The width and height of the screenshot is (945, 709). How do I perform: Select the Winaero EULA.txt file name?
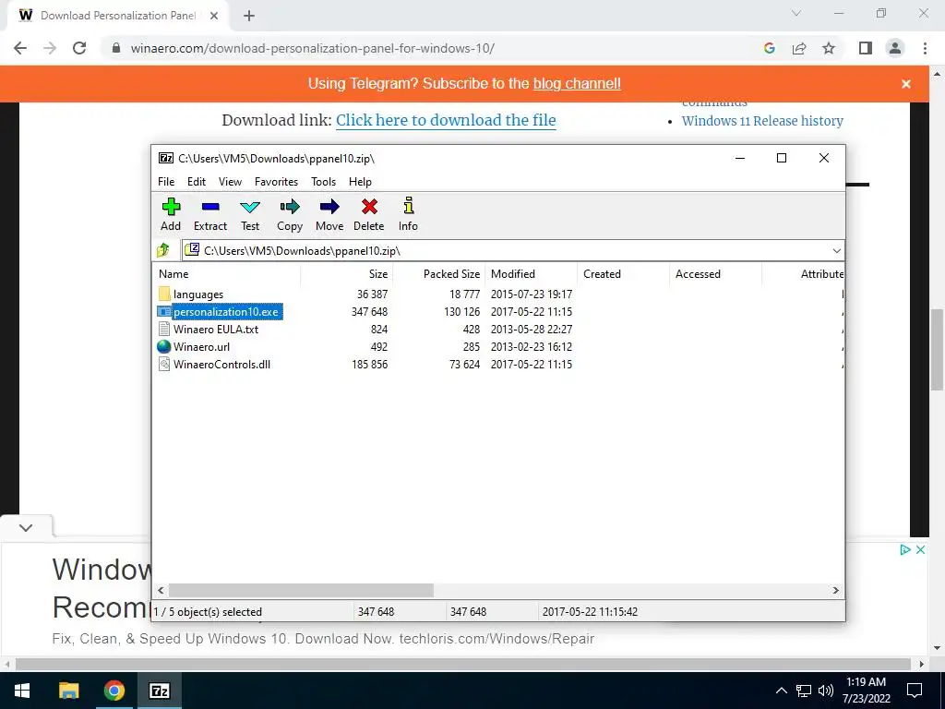216,330
